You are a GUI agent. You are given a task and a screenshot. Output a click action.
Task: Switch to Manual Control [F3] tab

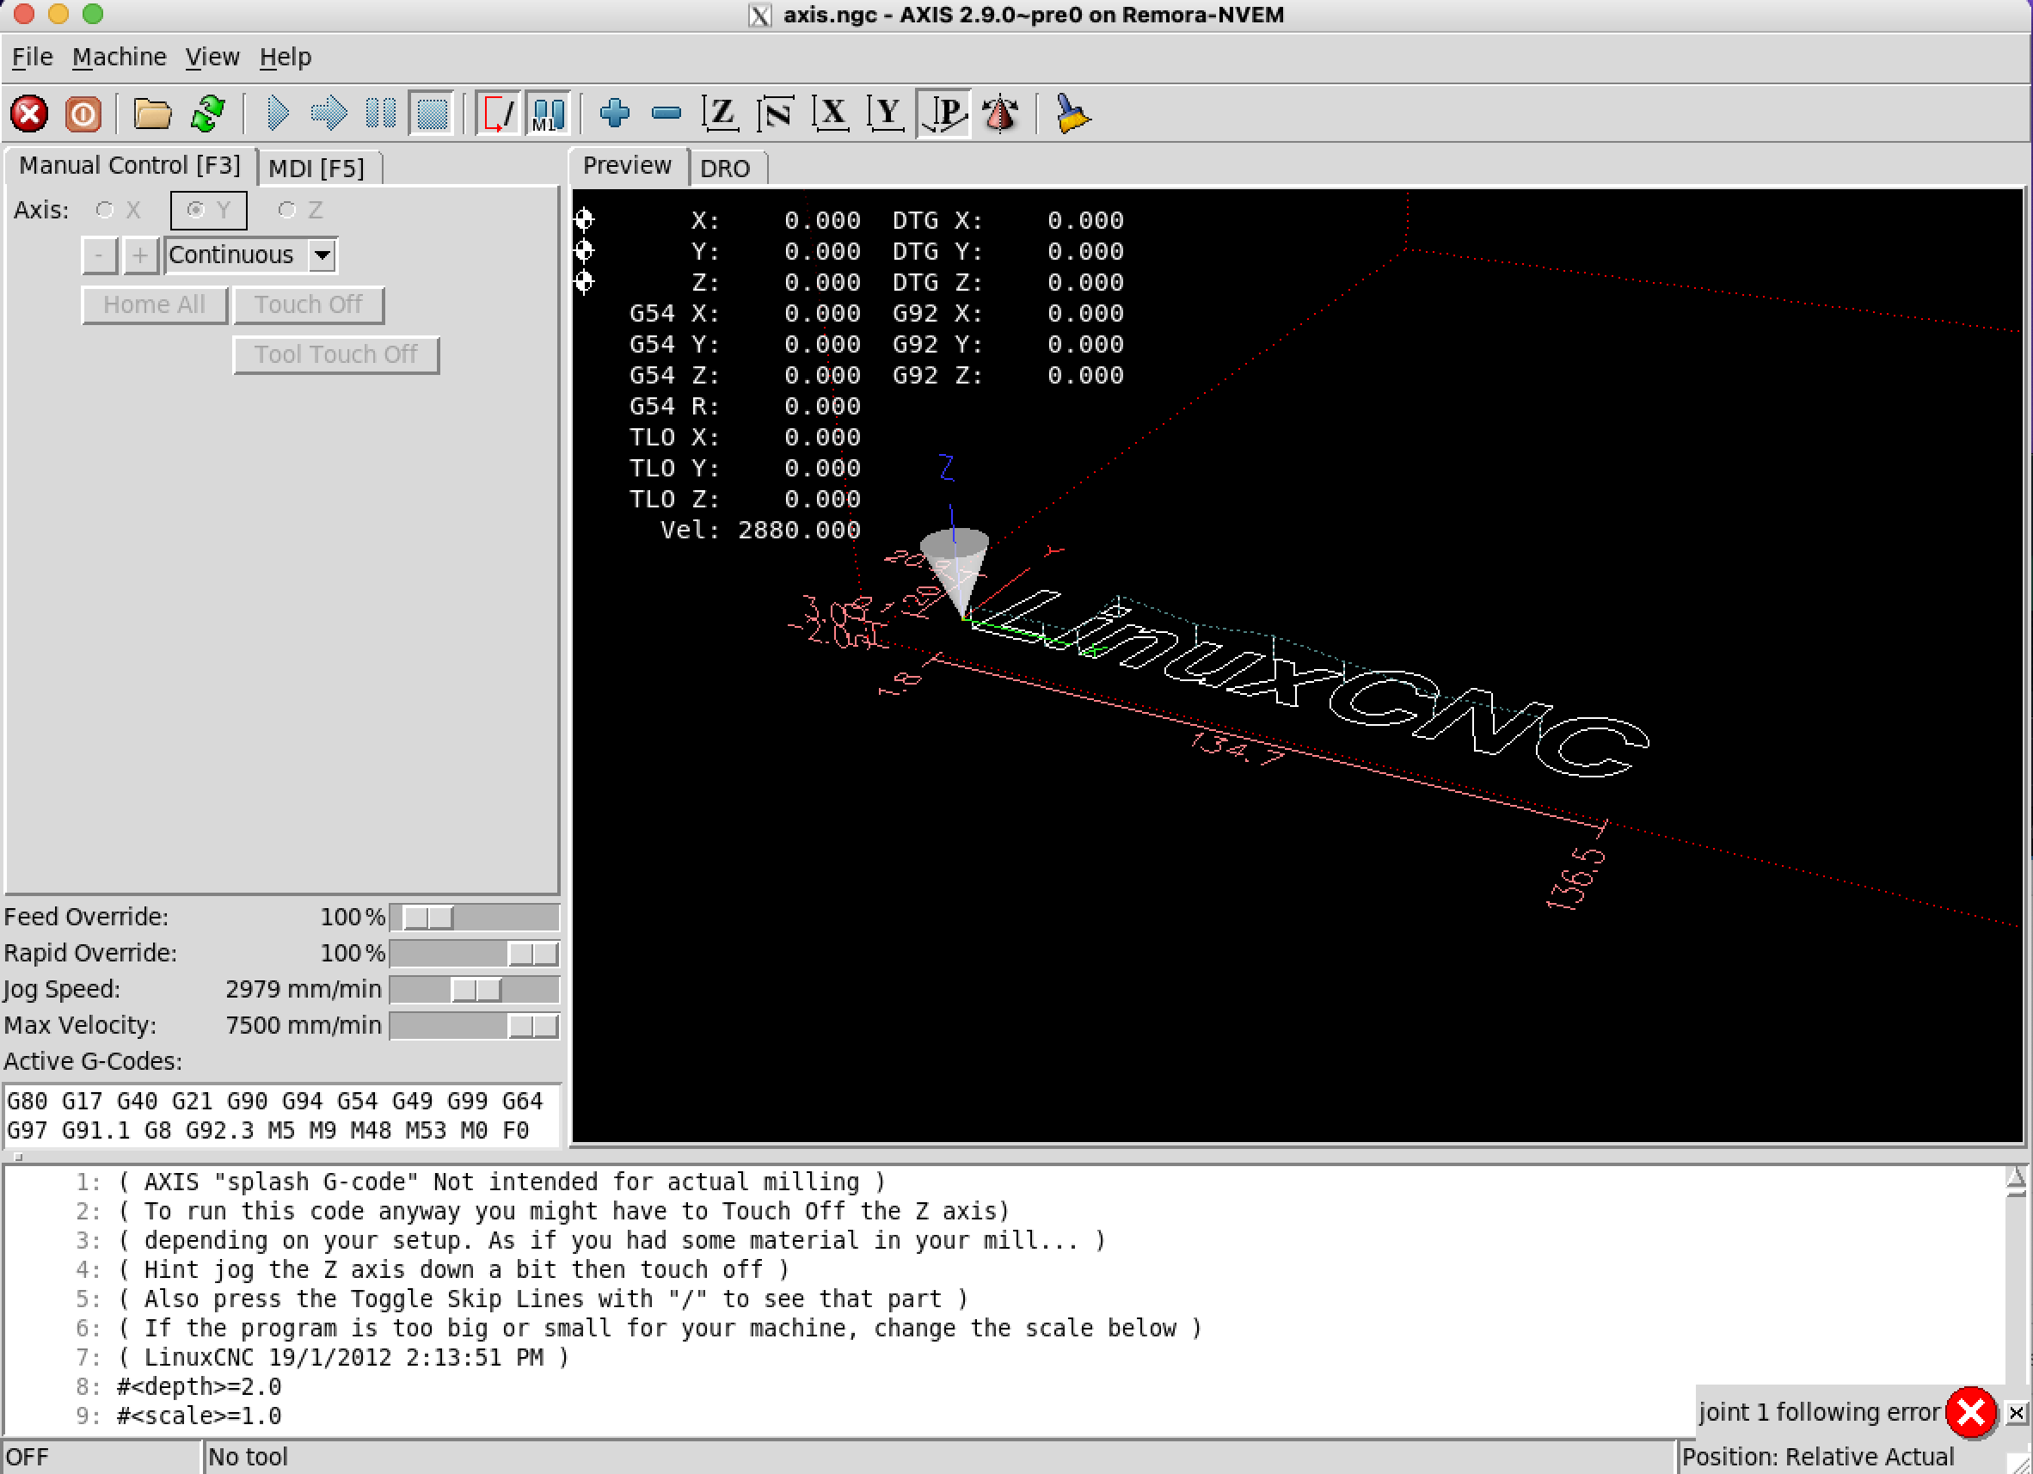(x=130, y=166)
